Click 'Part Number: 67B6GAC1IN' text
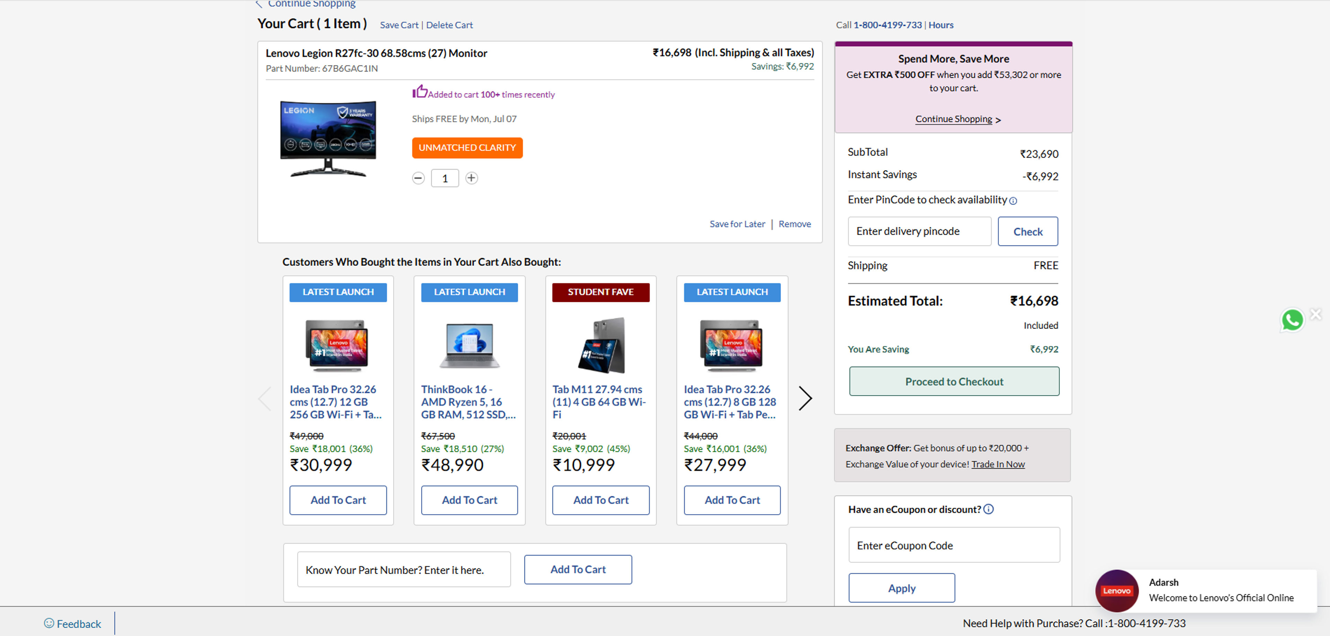This screenshot has width=1330, height=636. pyautogui.click(x=322, y=69)
